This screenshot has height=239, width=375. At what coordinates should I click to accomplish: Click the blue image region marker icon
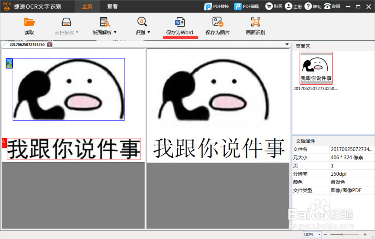[x=9, y=63]
